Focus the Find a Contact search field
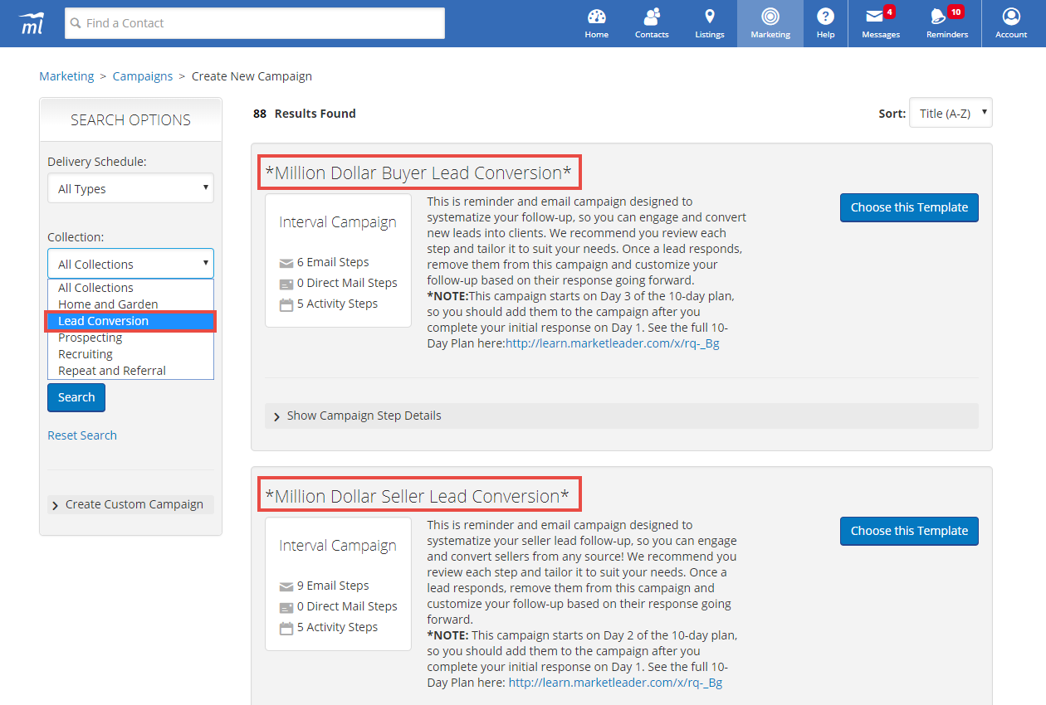This screenshot has width=1046, height=705. [x=255, y=23]
